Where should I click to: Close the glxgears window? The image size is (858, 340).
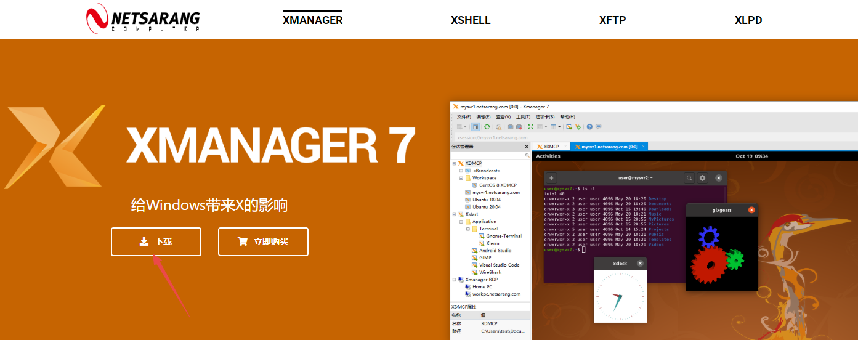[x=751, y=210]
